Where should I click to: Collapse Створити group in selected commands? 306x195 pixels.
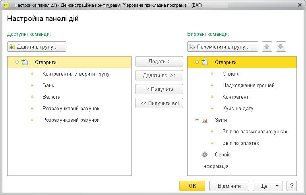click(197, 62)
